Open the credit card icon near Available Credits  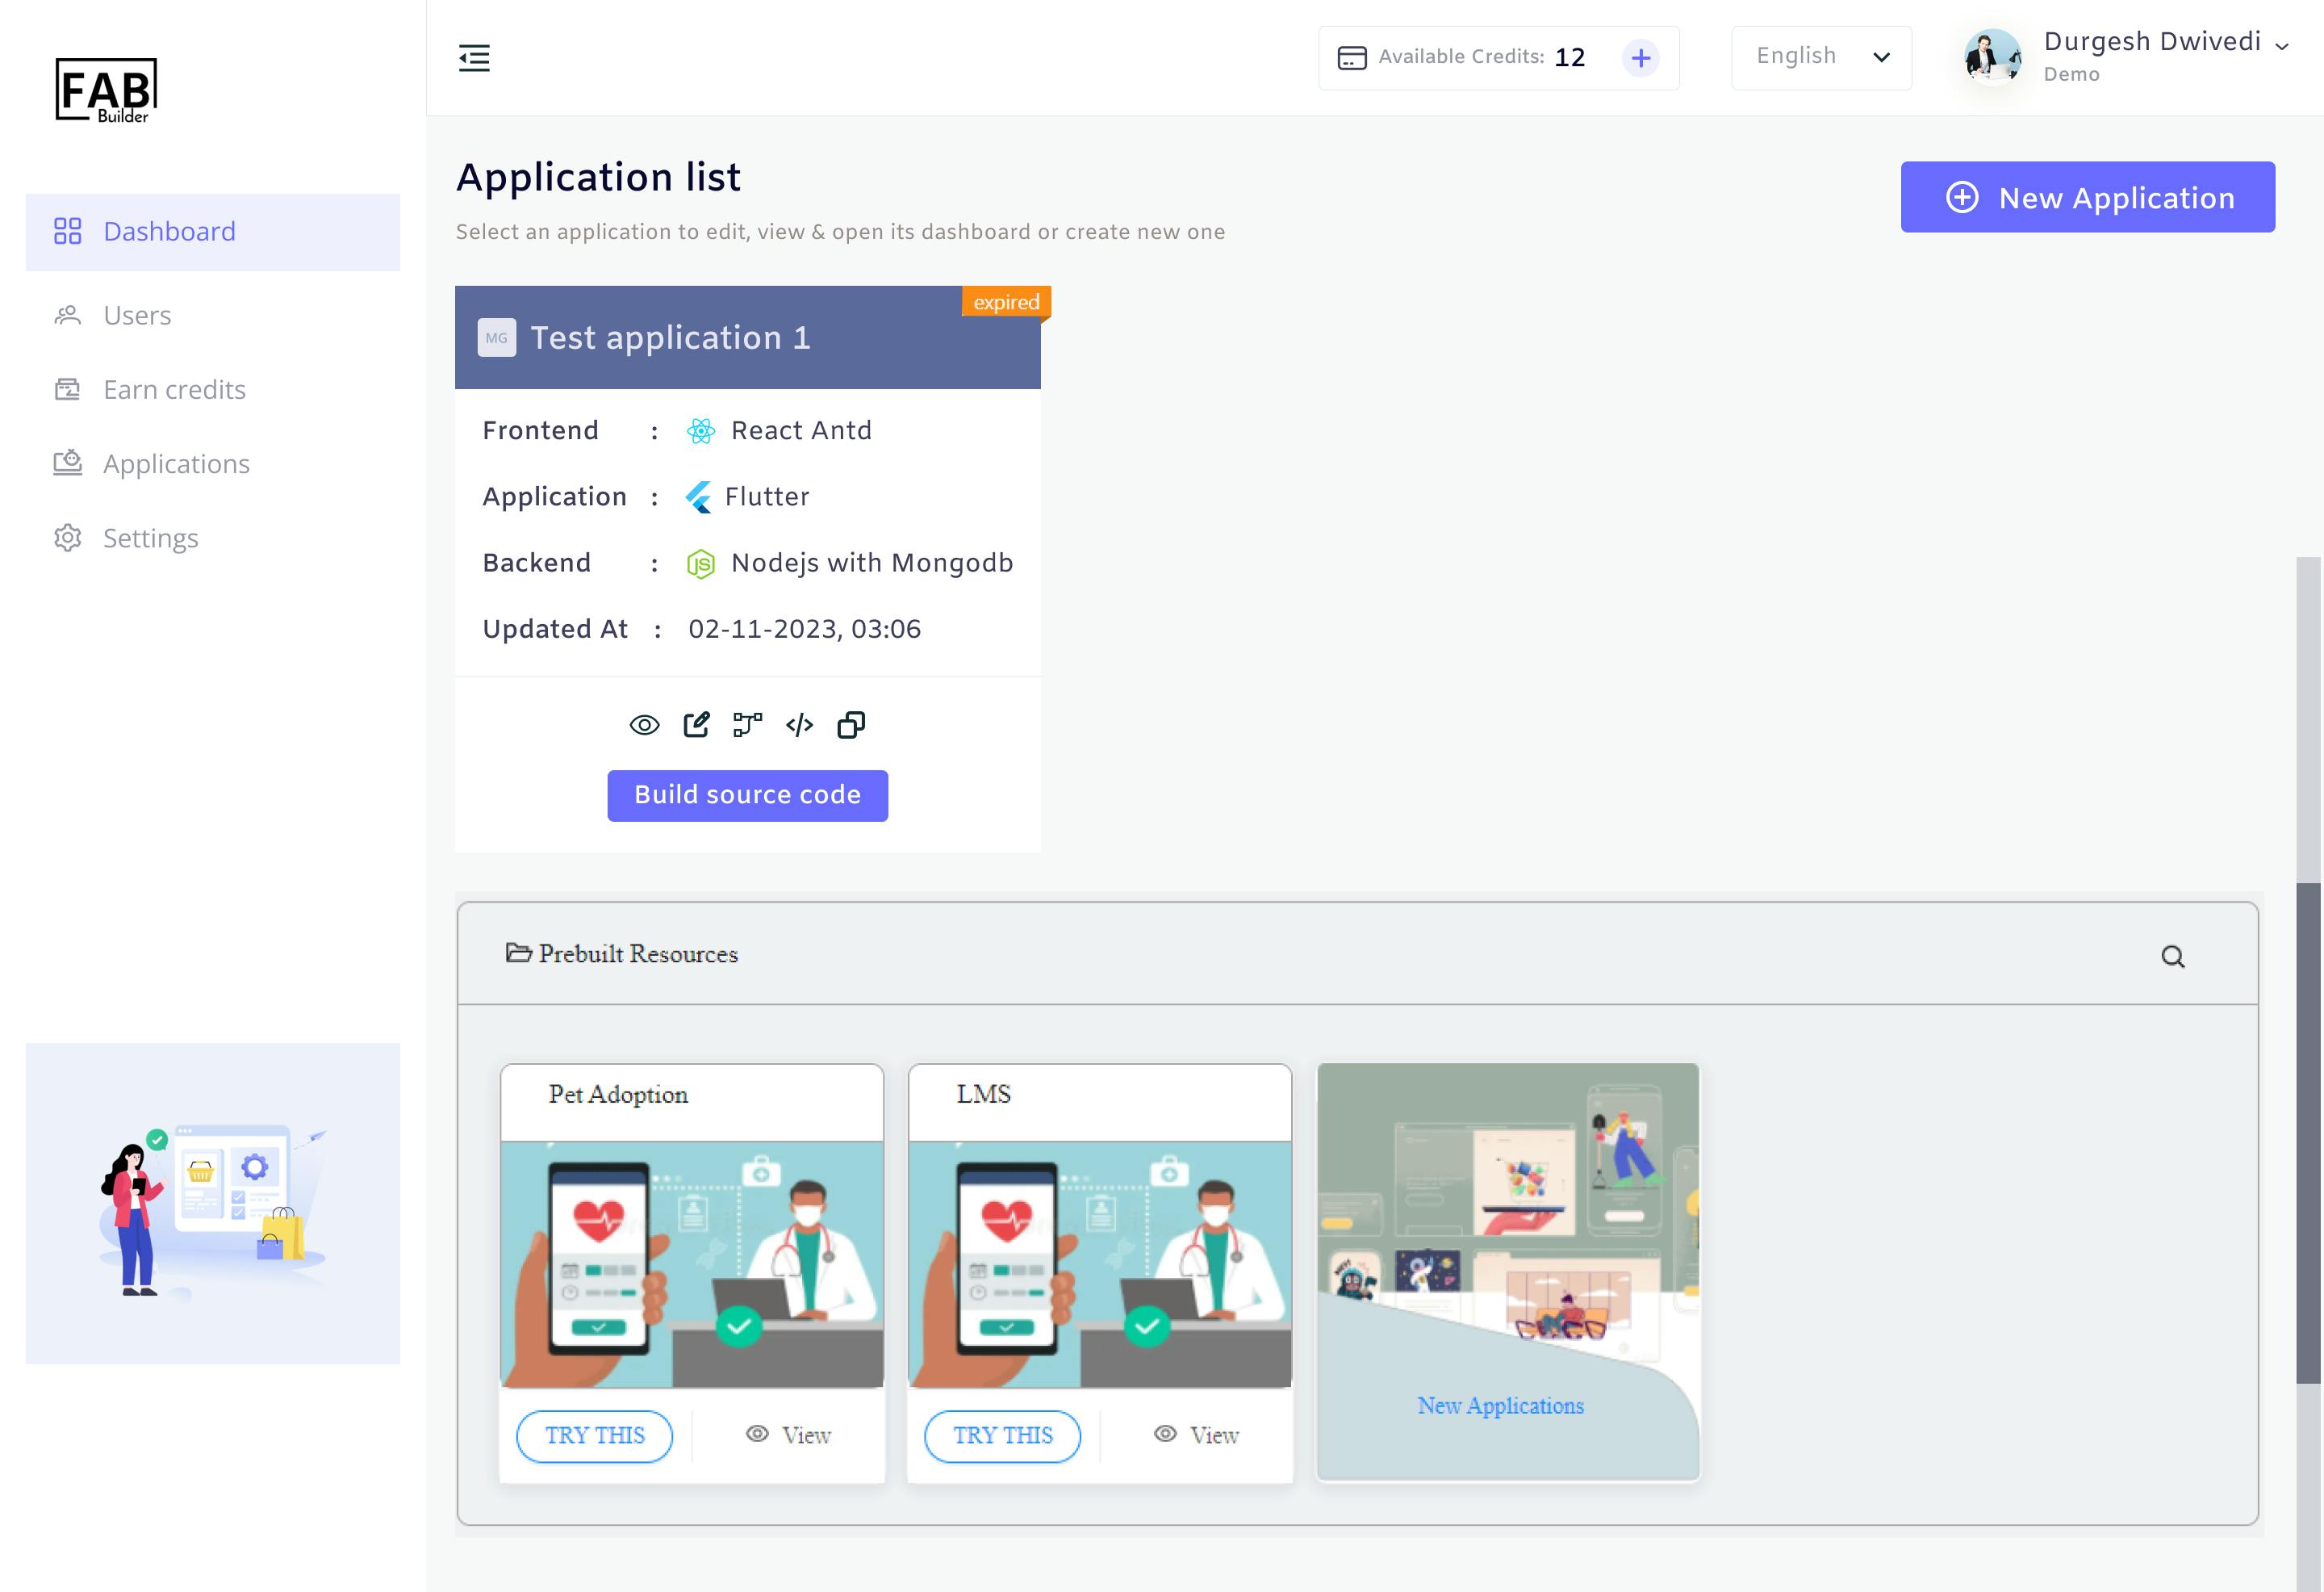(1350, 57)
